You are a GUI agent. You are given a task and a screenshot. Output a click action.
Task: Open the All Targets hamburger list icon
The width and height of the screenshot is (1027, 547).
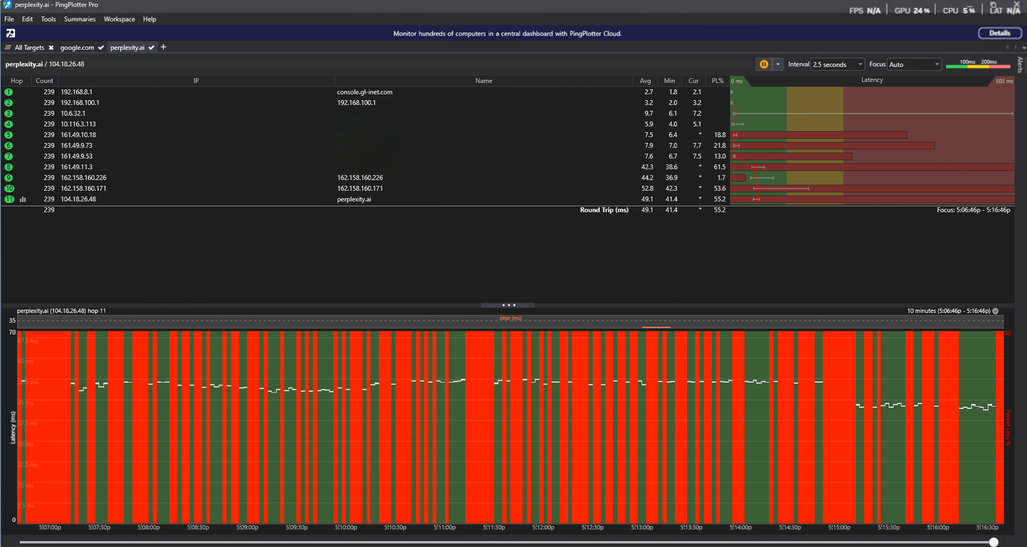click(x=8, y=47)
